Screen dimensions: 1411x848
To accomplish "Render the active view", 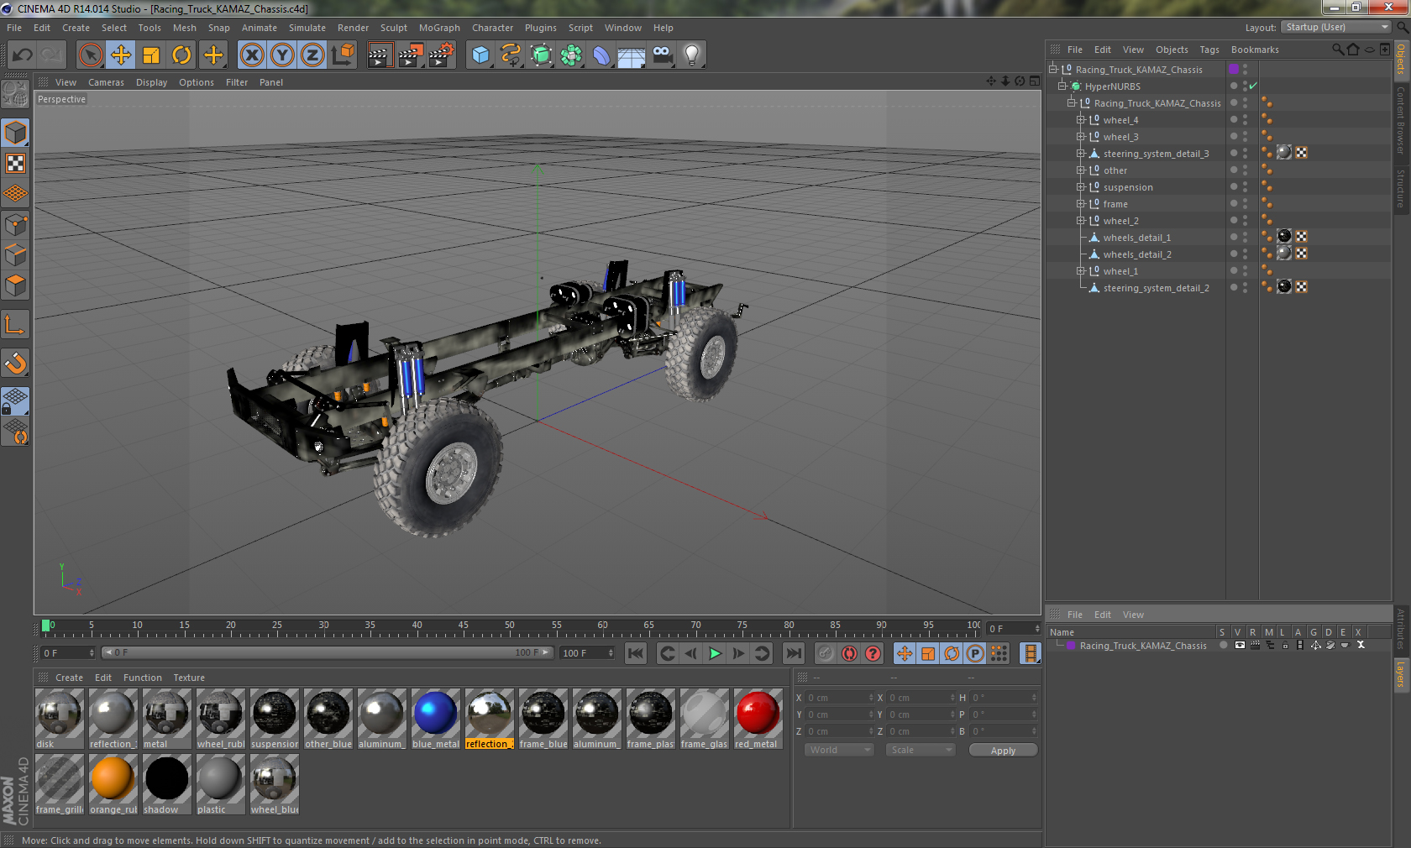I will click(380, 55).
